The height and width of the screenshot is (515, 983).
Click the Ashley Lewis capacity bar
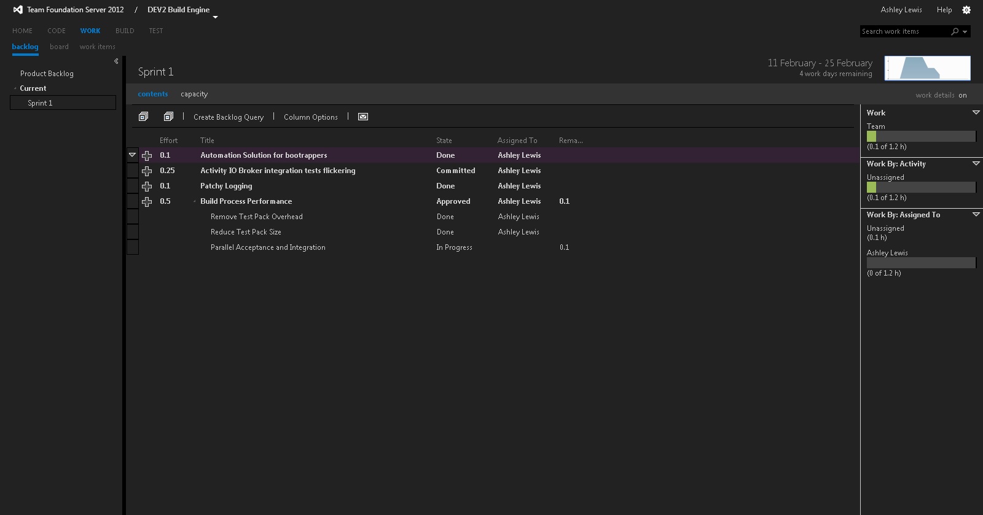(x=921, y=263)
